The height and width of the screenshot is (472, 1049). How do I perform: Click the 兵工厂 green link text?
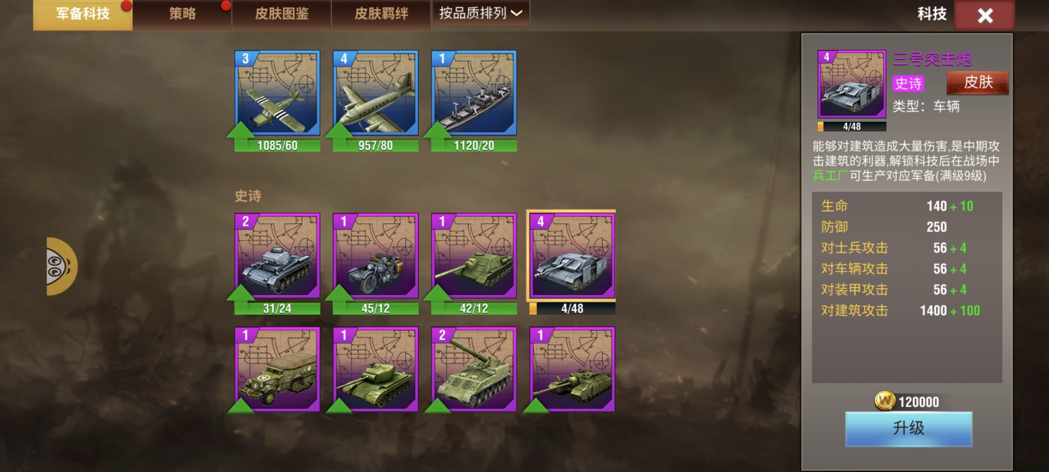pos(831,176)
